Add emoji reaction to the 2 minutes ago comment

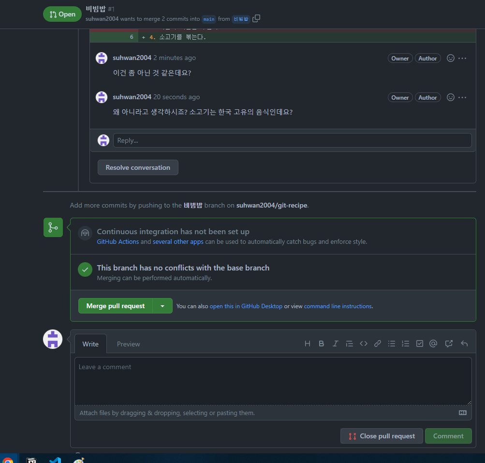(x=450, y=58)
